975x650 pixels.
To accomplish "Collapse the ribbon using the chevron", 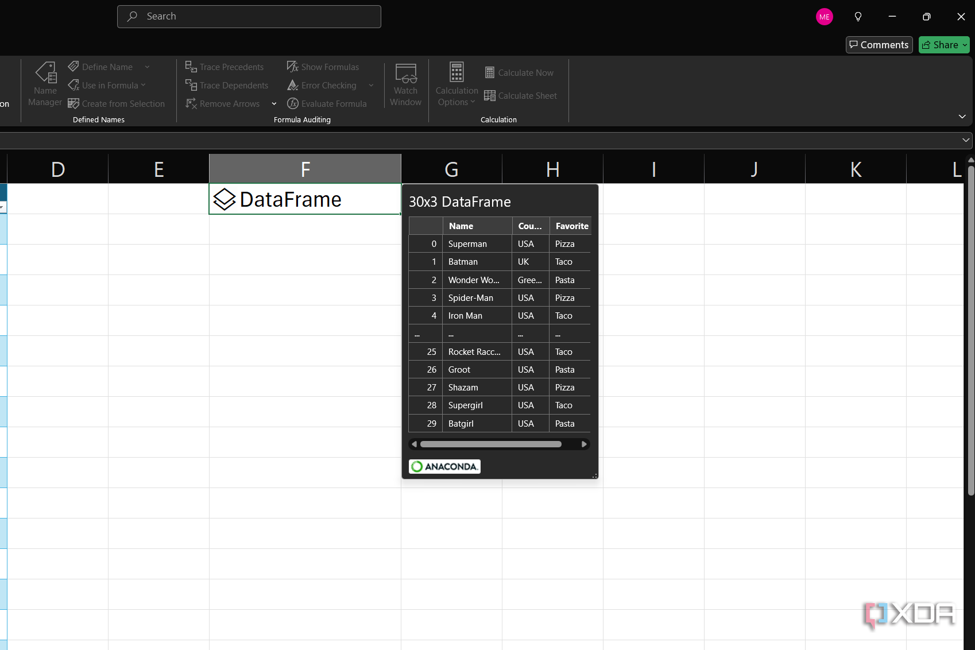I will (962, 117).
